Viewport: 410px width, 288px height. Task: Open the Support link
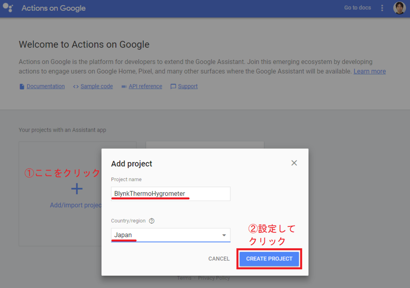click(x=188, y=86)
